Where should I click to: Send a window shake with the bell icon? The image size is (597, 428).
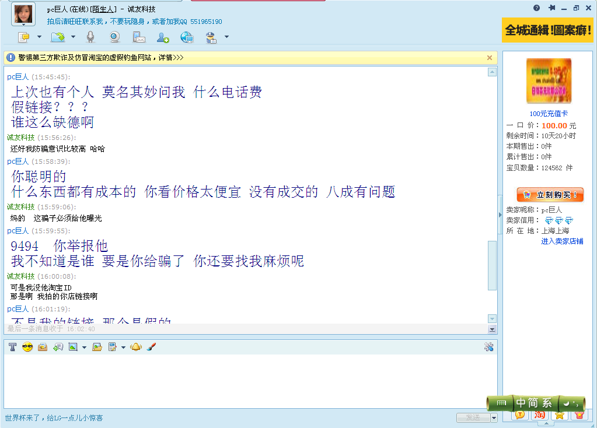pos(135,347)
